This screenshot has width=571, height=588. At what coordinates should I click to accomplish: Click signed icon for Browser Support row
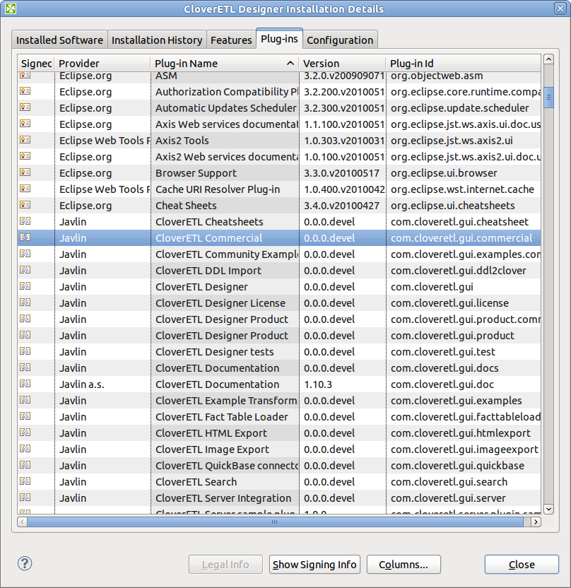point(25,172)
